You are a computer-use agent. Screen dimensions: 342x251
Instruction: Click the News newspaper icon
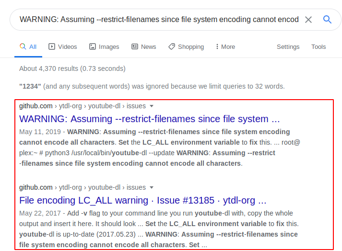coord(135,46)
